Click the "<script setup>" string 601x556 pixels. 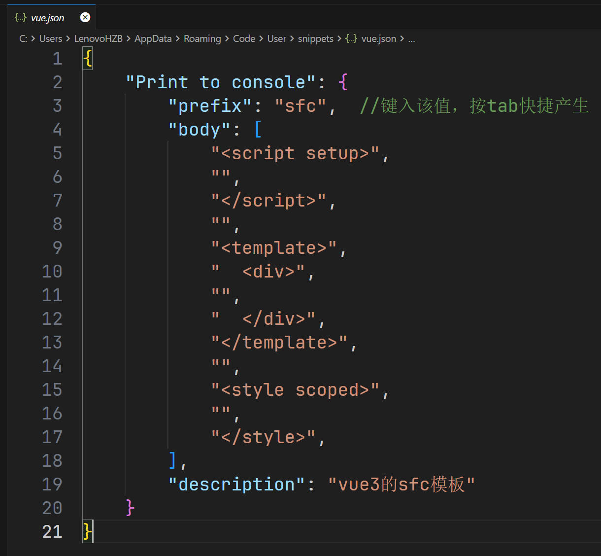(x=295, y=153)
